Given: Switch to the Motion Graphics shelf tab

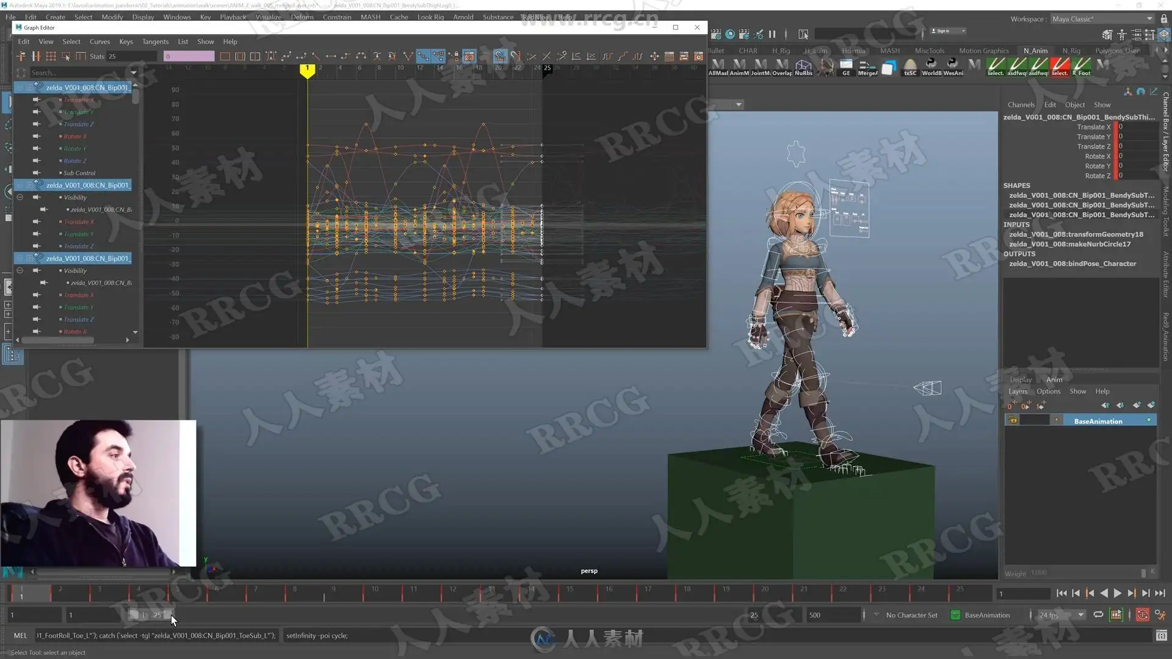Looking at the screenshot, I should coord(983,51).
